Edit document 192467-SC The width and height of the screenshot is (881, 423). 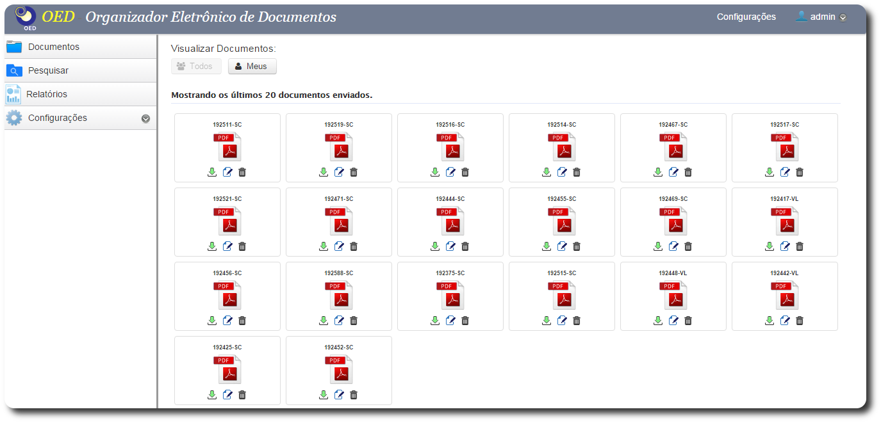[x=673, y=172]
